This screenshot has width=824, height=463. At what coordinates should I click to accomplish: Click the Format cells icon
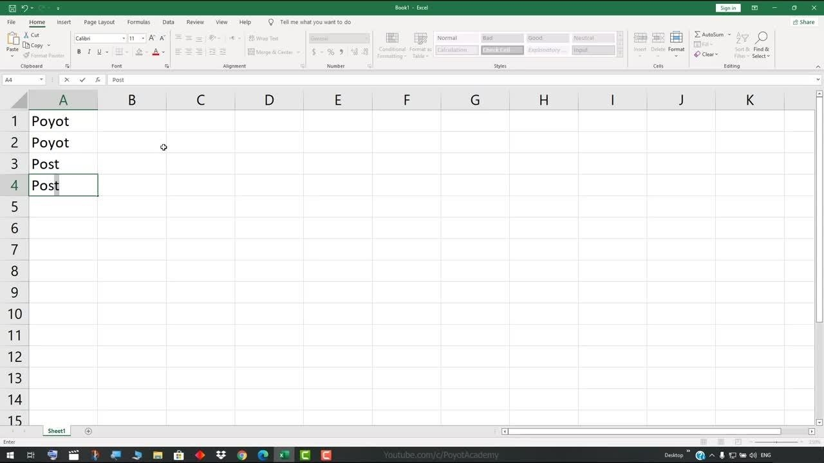(x=676, y=40)
